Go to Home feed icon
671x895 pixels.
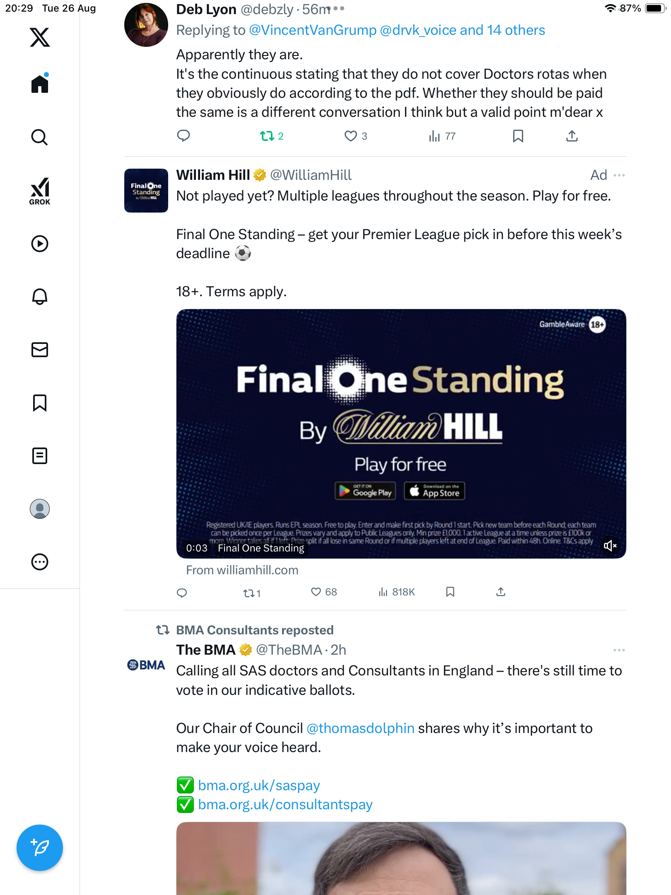pyautogui.click(x=40, y=84)
